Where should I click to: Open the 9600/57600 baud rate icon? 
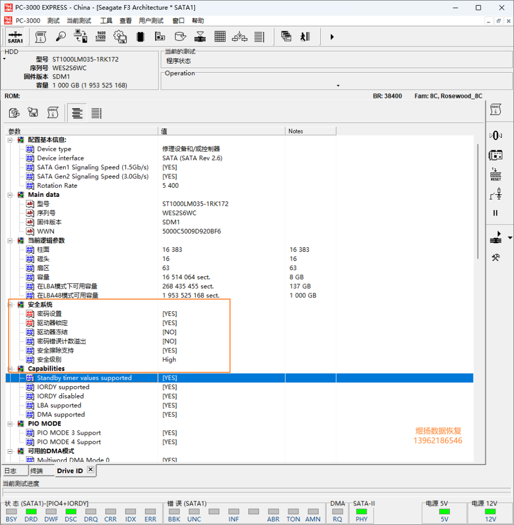click(x=101, y=36)
